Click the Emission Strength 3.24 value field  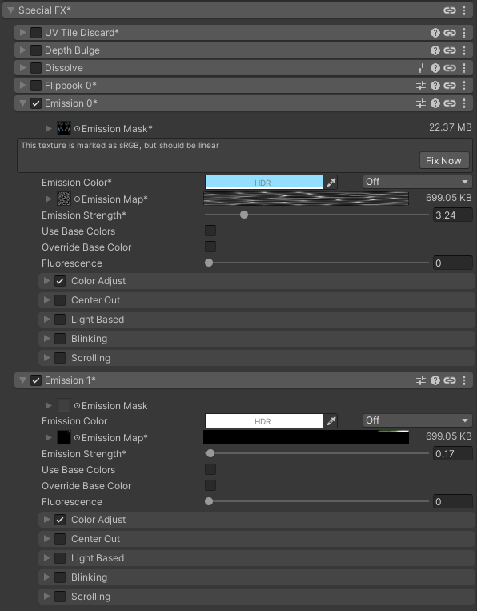pyautogui.click(x=452, y=215)
